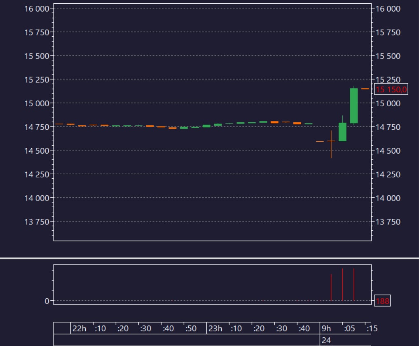Select the large green candle reaching 15 150
The width and height of the screenshot is (419, 346).
(354, 105)
